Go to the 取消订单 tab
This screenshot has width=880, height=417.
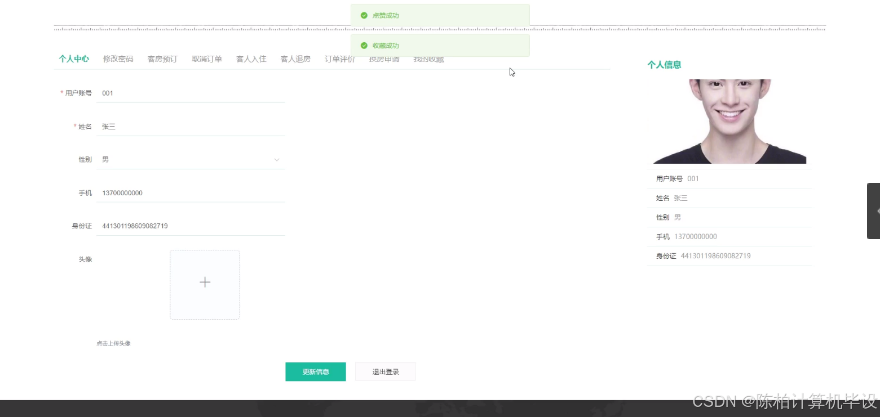[x=207, y=59]
